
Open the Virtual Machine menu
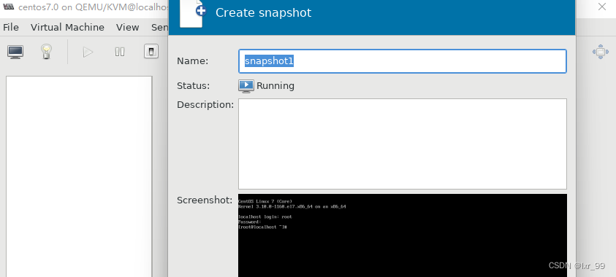(x=67, y=28)
